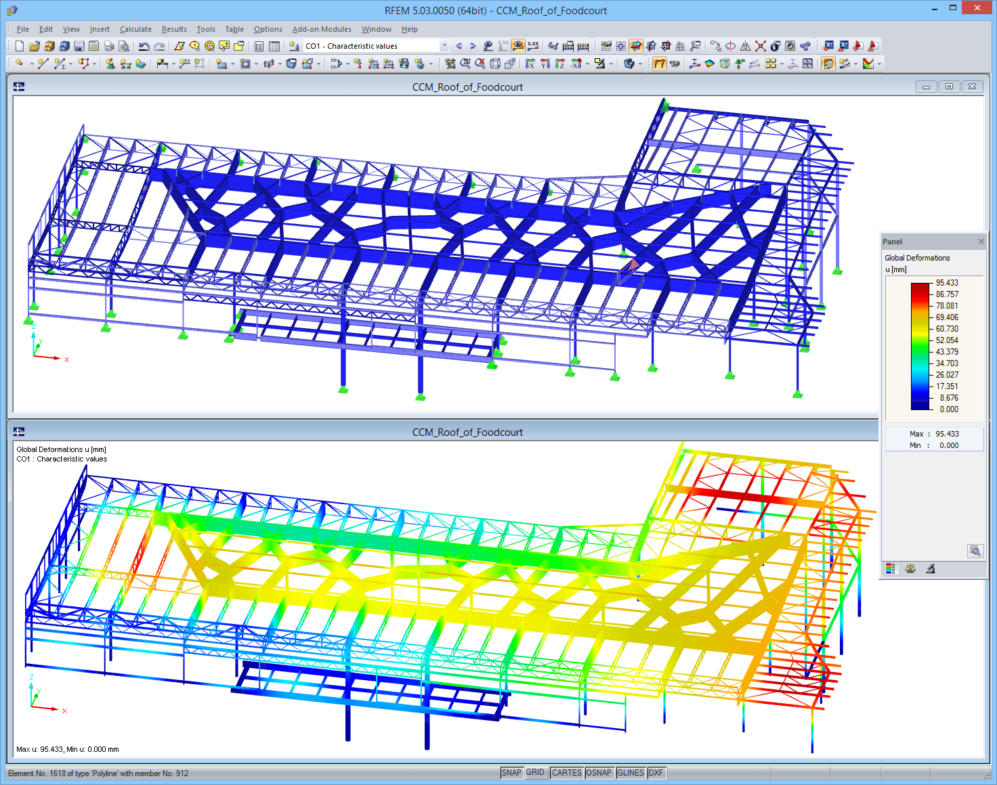997x785 pixels.
Task: Open the print preview icon
Action: tap(124, 45)
